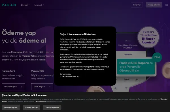Click Hesap Oluştur under ParamKart
This screenshot has width=170, height=112.
click(x=13, y=87)
